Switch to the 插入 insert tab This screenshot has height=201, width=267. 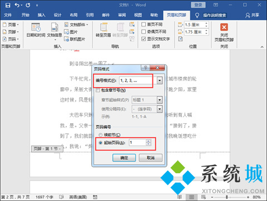[42, 15]
